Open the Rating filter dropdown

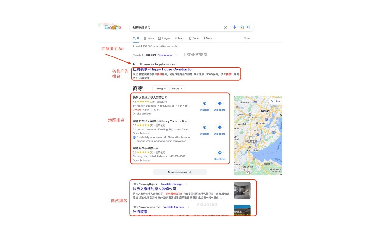click(160, 89)
